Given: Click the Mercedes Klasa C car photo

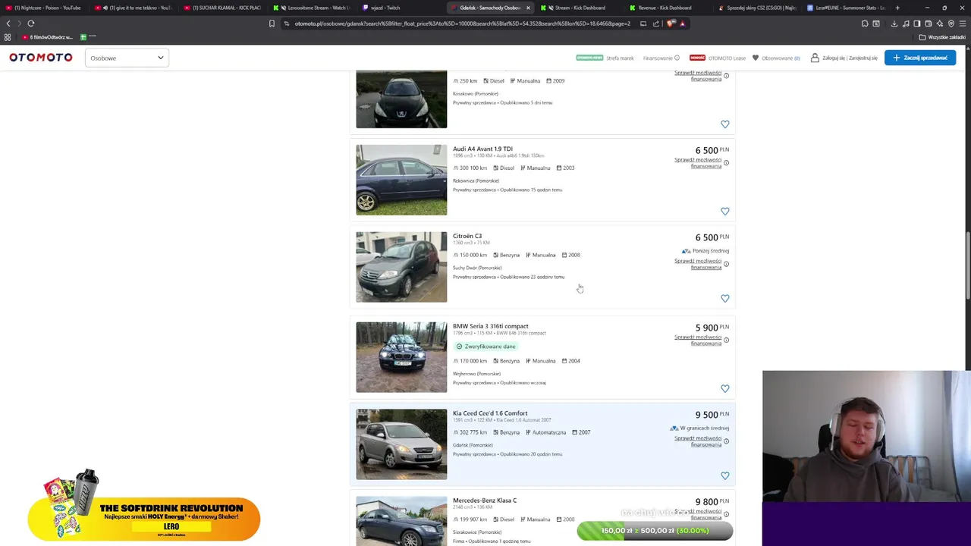Looking at the screenshot, I should click(x=401, y=521).
